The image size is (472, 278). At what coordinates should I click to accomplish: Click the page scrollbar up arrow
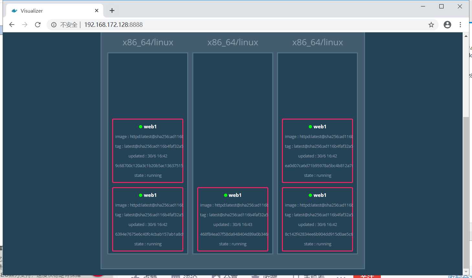[x=466, y=36]
